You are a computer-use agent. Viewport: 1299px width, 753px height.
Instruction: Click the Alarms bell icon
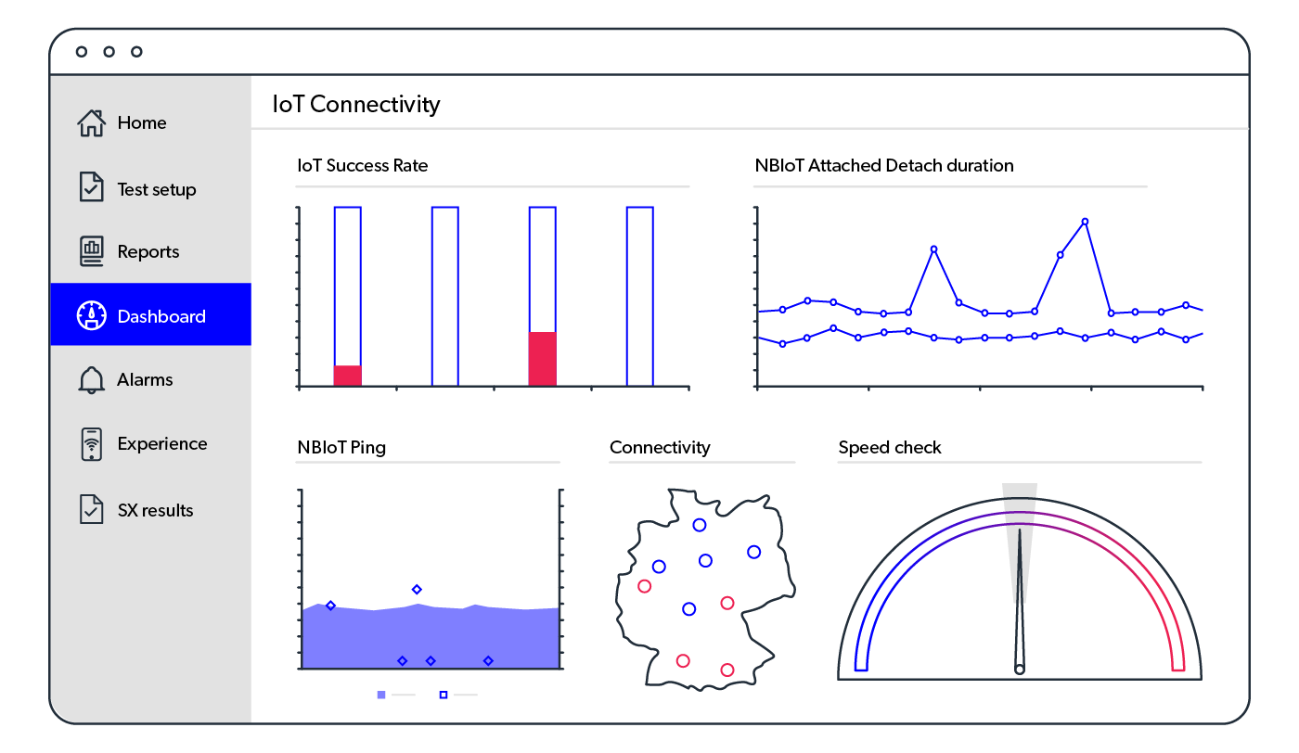tap(91, 380)
